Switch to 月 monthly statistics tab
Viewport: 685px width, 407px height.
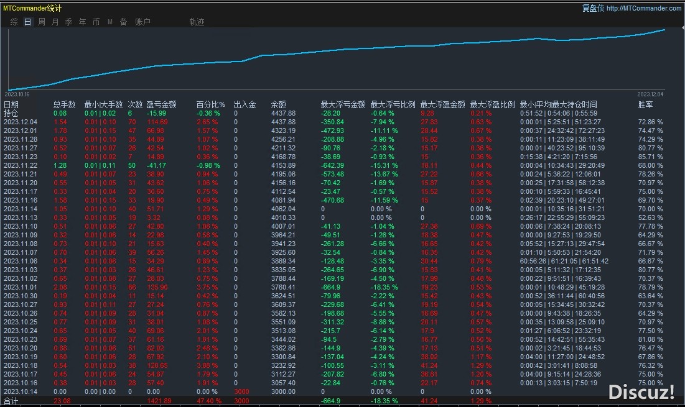55,22
